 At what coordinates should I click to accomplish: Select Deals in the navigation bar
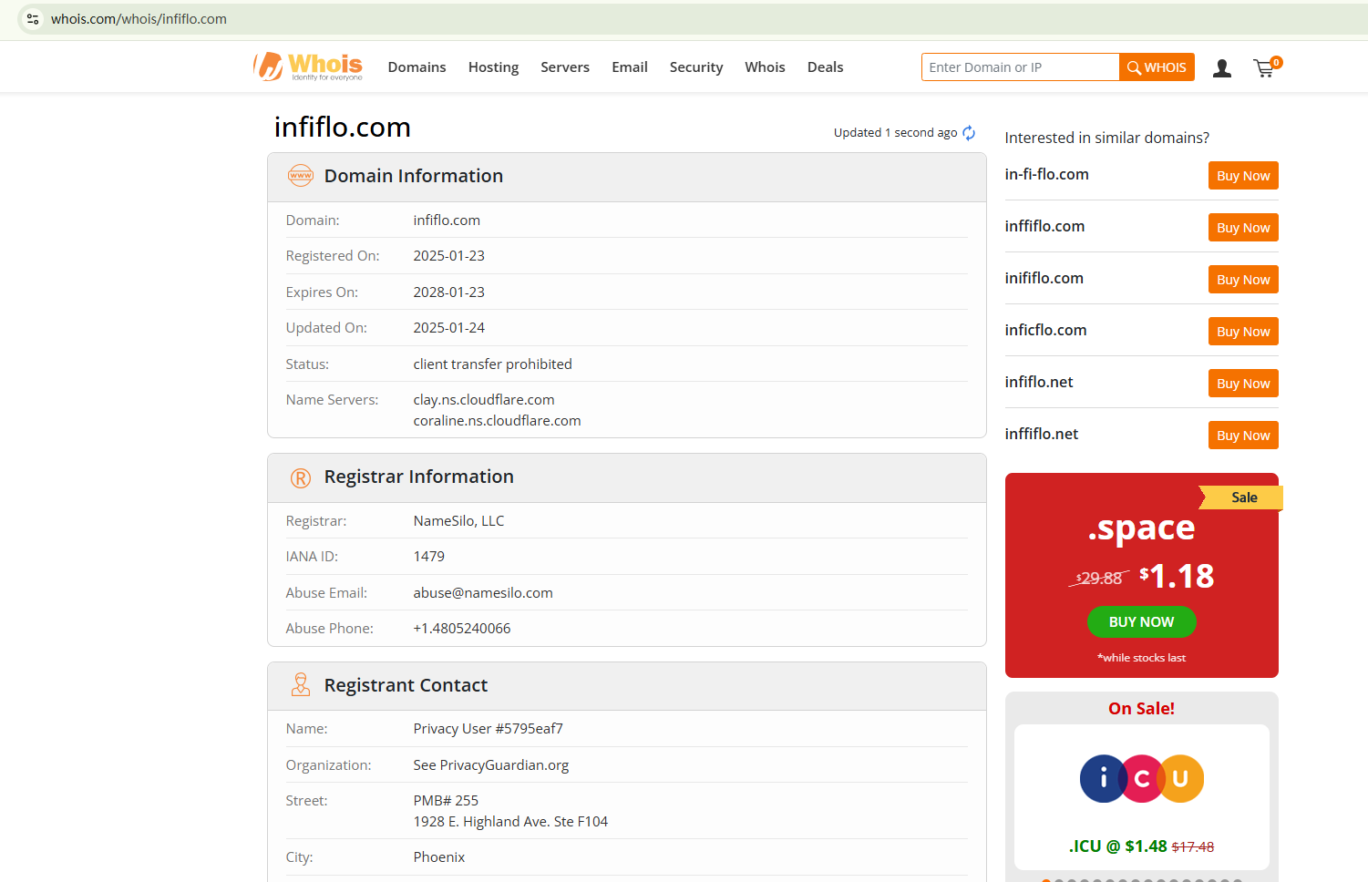click(x=825, y=67)
